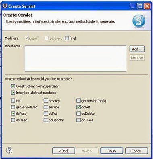Click the help question mark icon
Image resolution: width=153 pixels, height=159 pixels.
tap(9, 151)
